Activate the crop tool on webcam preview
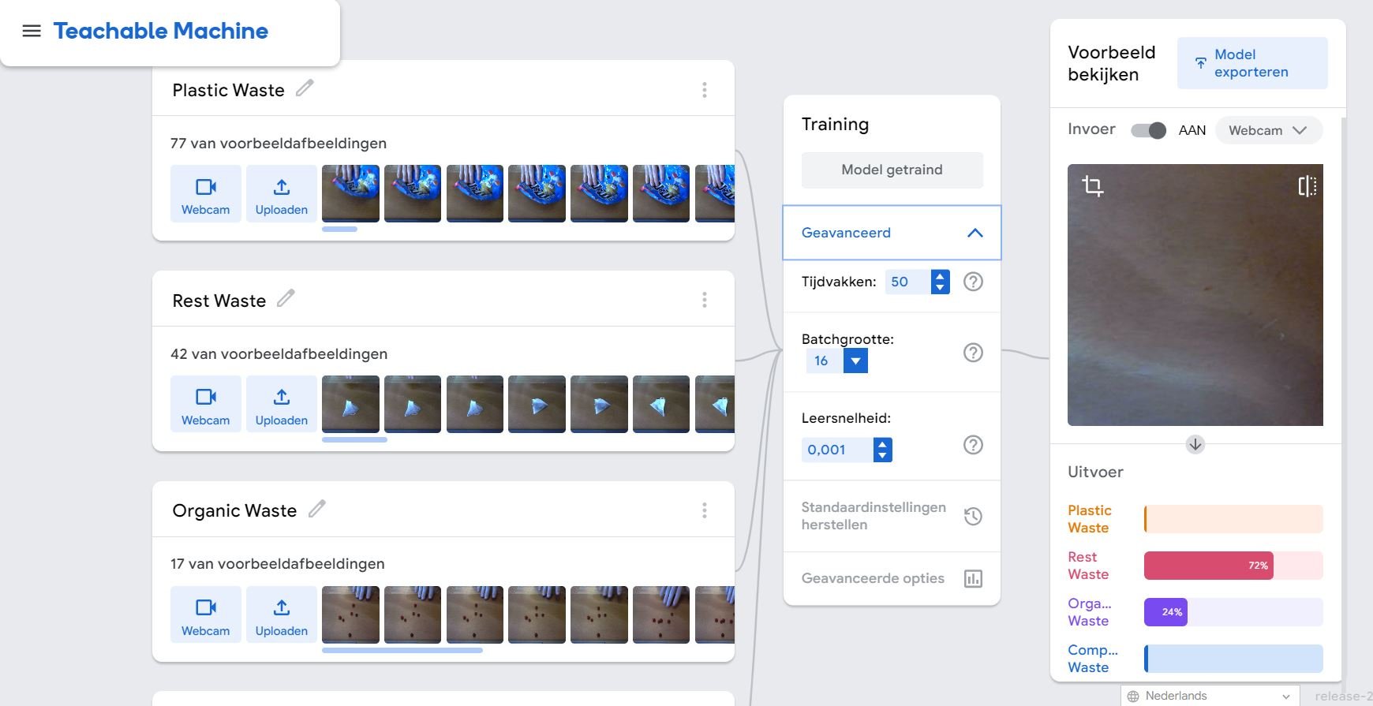 pyautogui.click(x=1093, y=186)
